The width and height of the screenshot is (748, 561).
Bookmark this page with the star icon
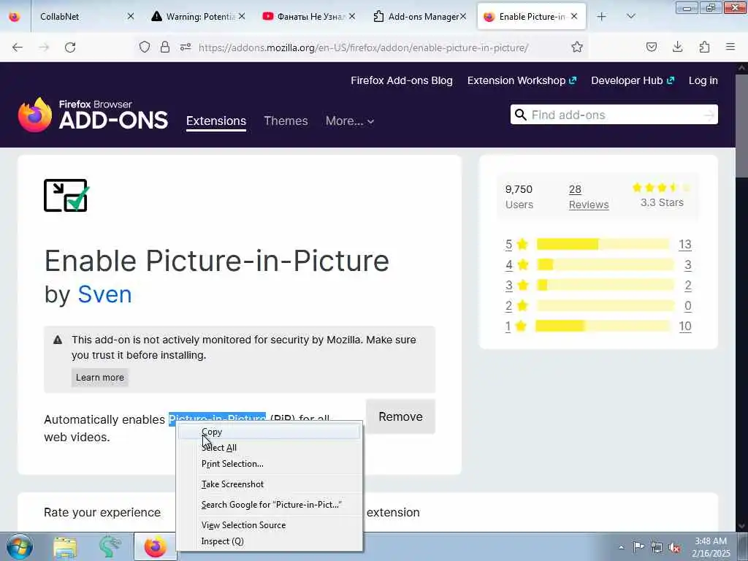click(577, 47)
